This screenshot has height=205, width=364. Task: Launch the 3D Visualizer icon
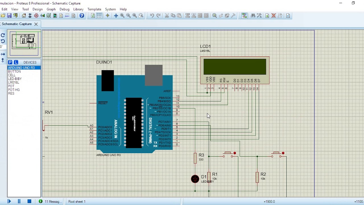[x=42, y=16]
